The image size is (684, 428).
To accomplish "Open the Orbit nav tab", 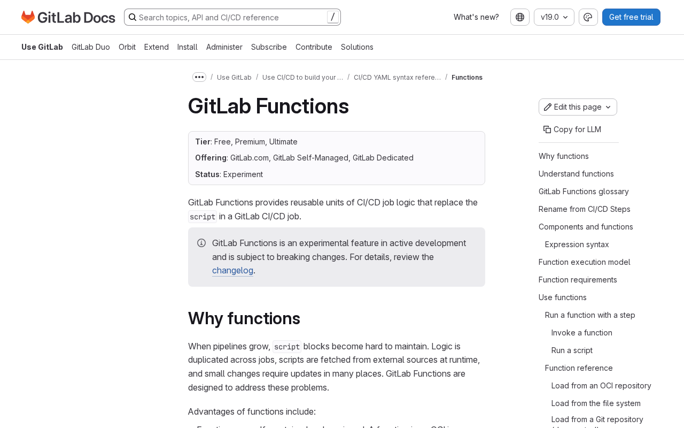I will coord(127,47).
